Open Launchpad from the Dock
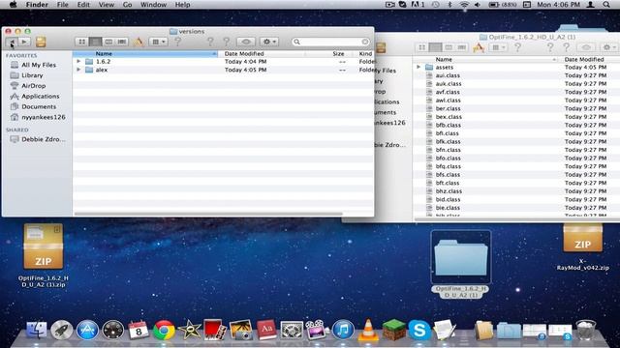Viewport: 620px width, 348px height. click(x=62, y=330)
